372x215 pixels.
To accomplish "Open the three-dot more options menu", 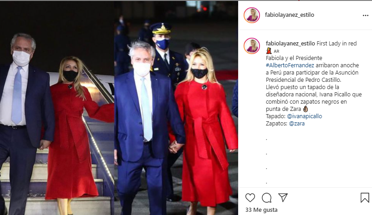I will (x=366, y=15).
